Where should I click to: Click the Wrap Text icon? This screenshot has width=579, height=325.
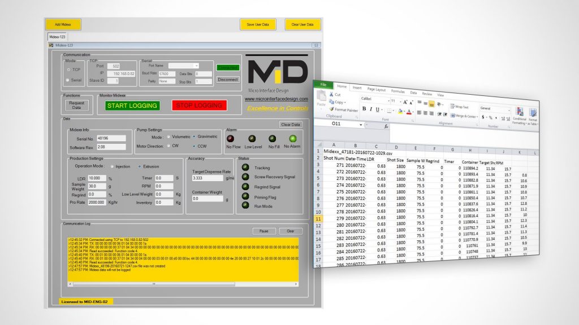click(x=453, y=106)
